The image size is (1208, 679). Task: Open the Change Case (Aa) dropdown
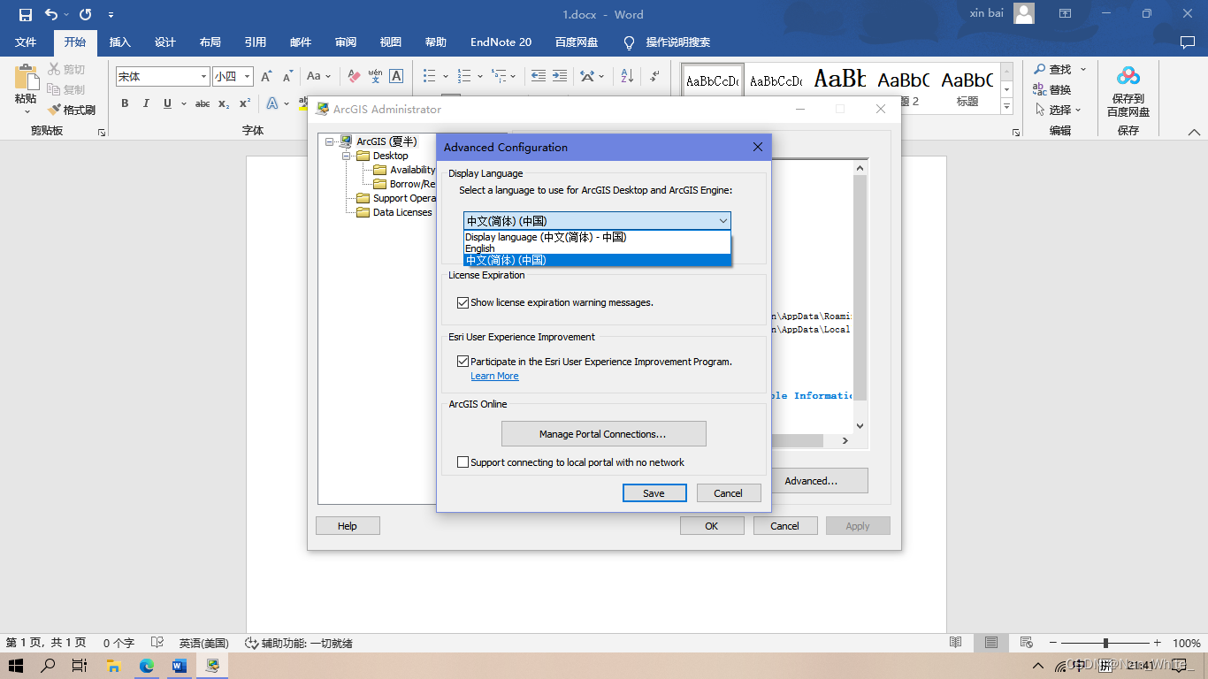click(318, 76)
